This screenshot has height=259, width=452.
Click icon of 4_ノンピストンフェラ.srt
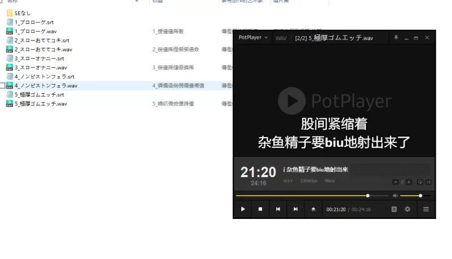pyautogui.click(x=10, y=77)
